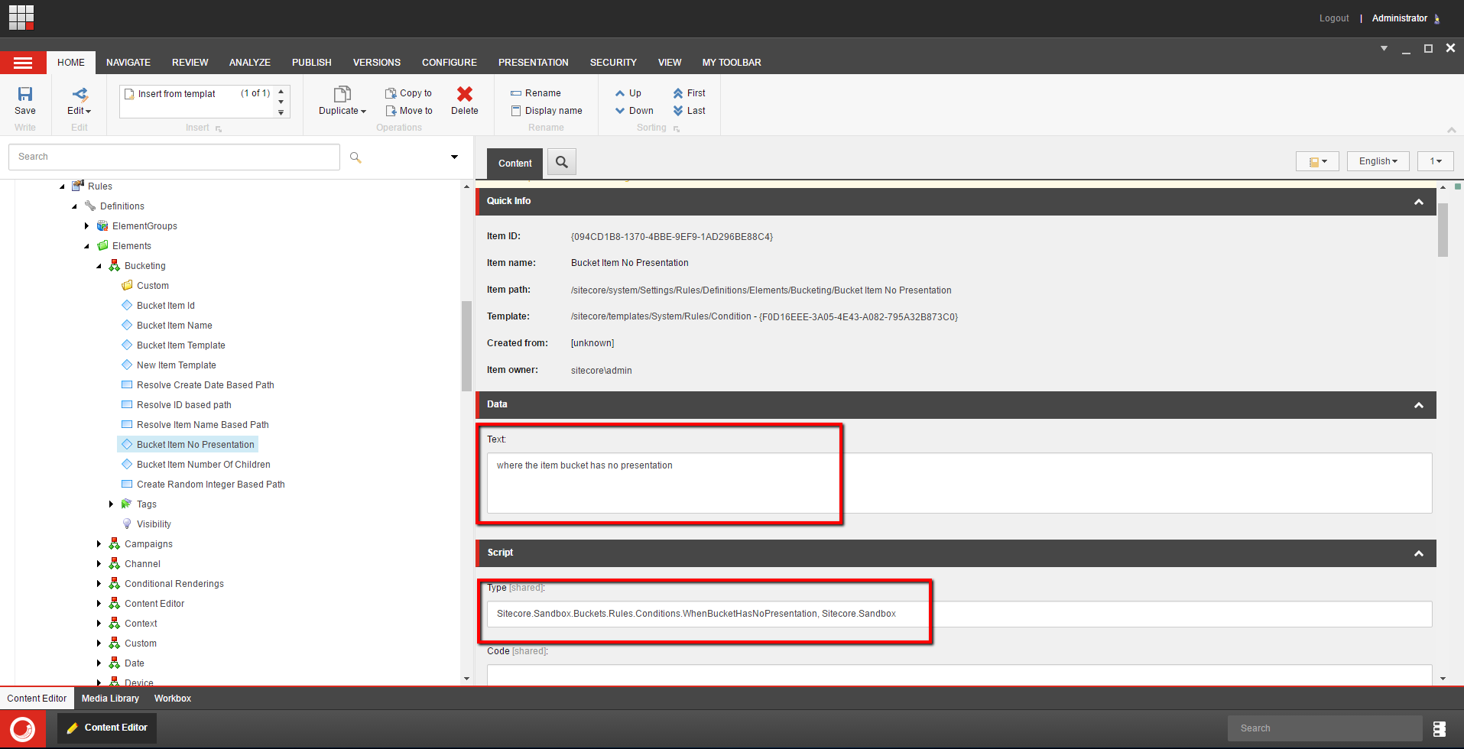Collapse the Script section
The image size is (1464, 749).
(1418, 553)
